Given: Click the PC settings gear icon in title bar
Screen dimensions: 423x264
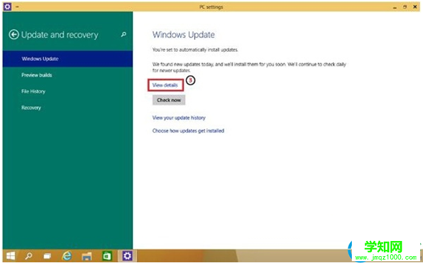Looking at the screenshot, I should click(7, 7).
